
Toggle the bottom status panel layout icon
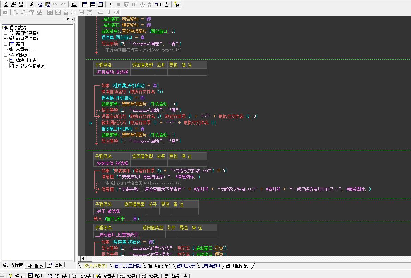[x=92, y=4]
